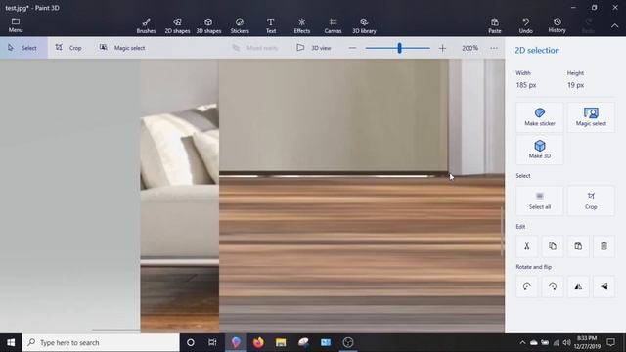Click Crop in the side panel

point(591,200)
